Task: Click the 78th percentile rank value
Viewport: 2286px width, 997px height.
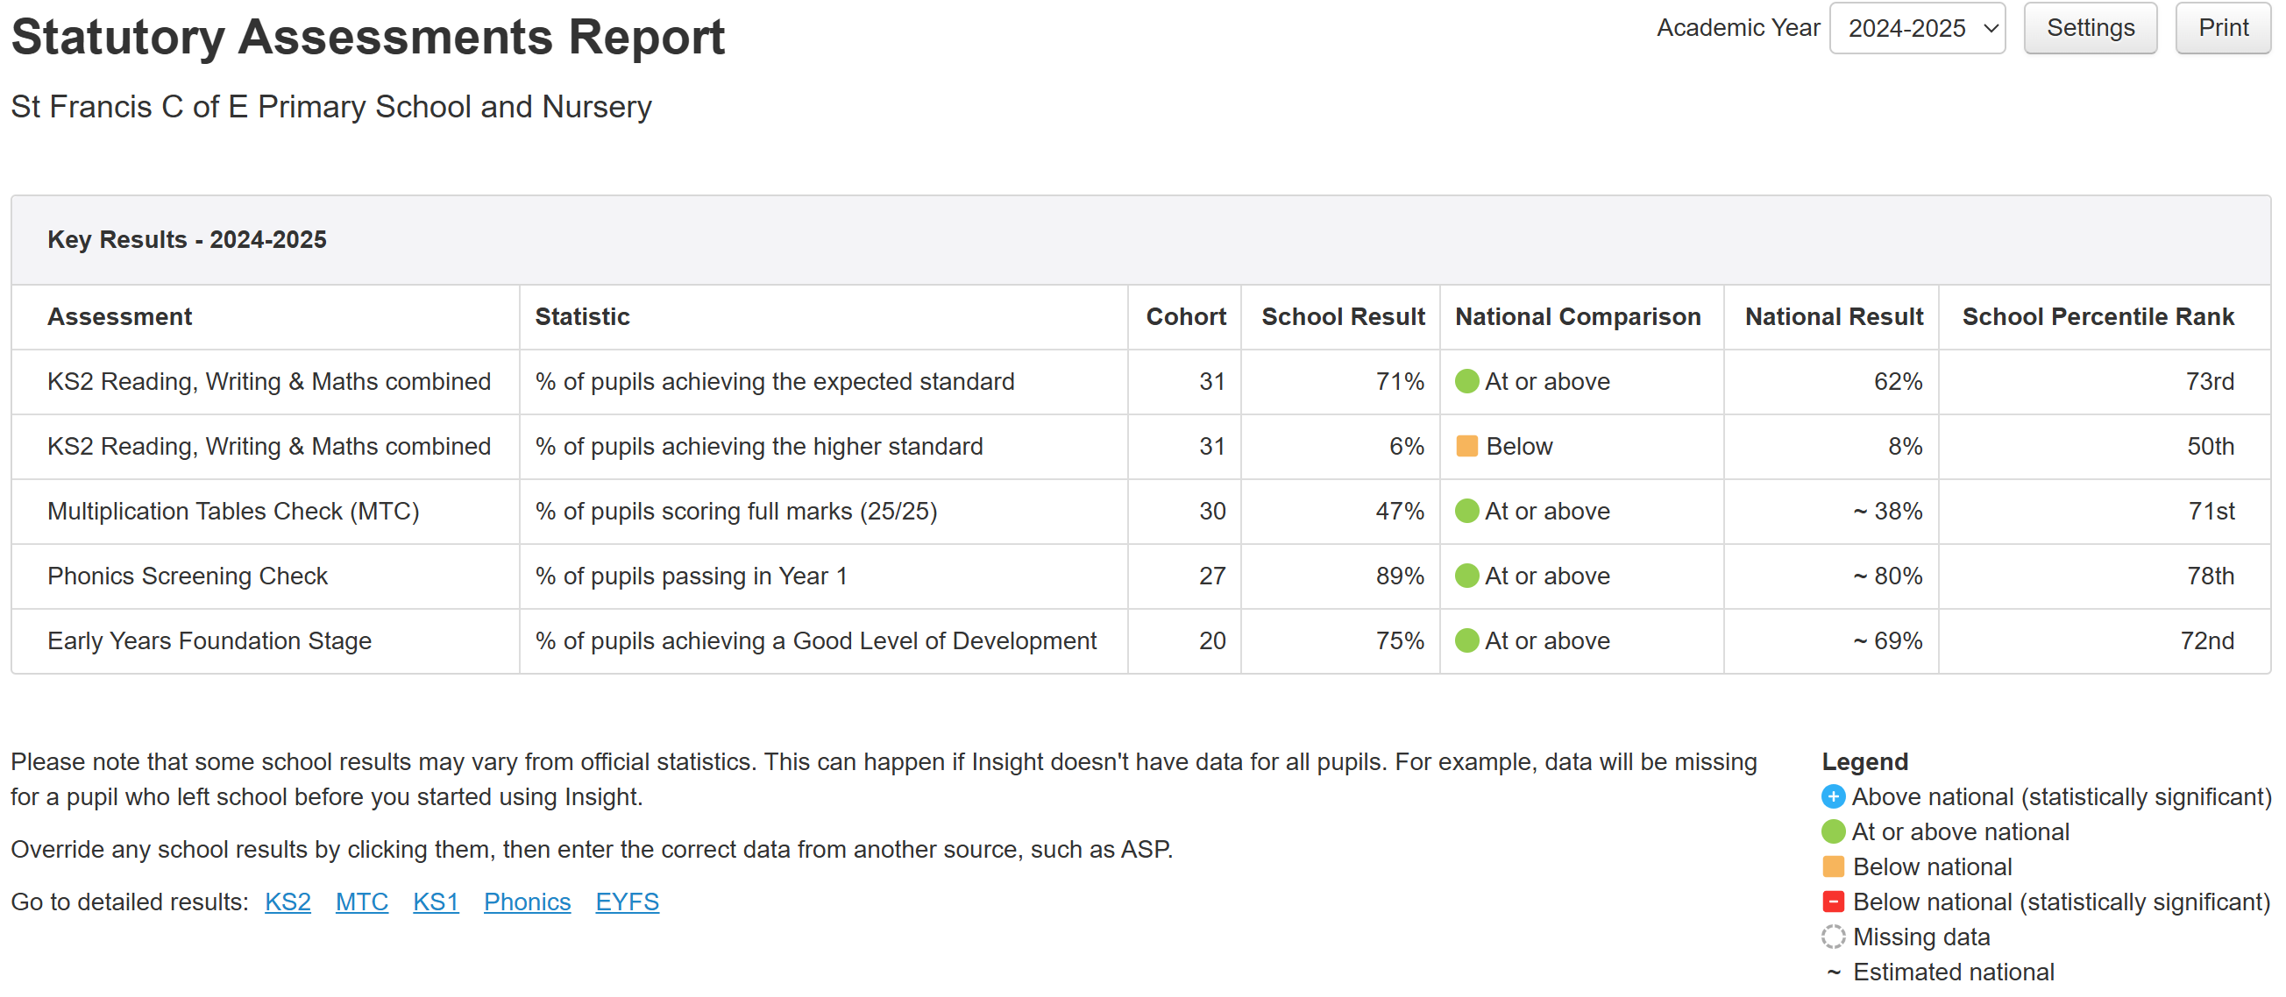Action: pos(2210,576)
